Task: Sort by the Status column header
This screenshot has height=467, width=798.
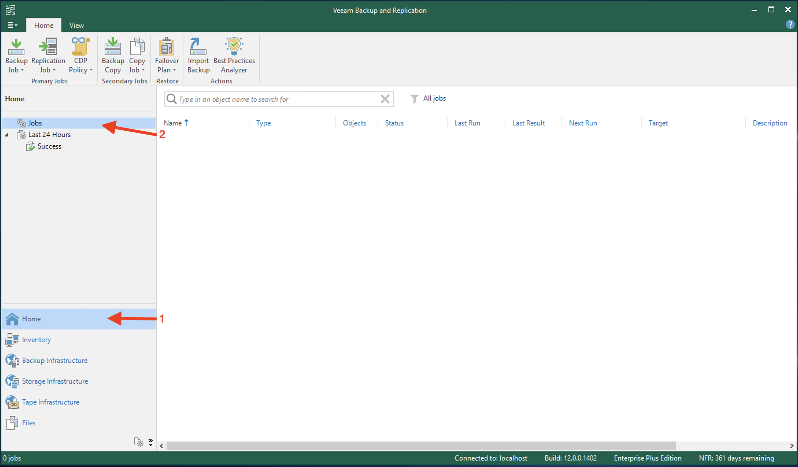Action: [x=394, y=123]
